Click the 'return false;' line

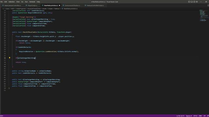[25, 43]
